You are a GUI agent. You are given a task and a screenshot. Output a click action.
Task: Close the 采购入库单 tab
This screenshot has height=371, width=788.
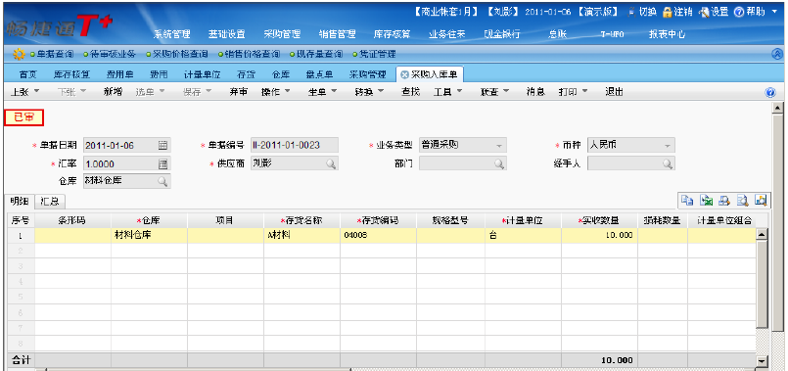pos(404,75)
